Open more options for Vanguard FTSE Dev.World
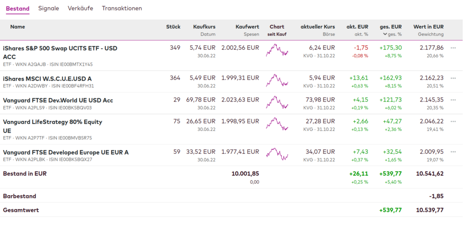 (x=453, y=100)
